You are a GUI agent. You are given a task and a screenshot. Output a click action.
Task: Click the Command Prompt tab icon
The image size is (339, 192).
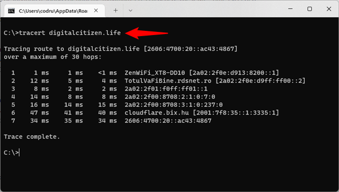pos(11,10)
